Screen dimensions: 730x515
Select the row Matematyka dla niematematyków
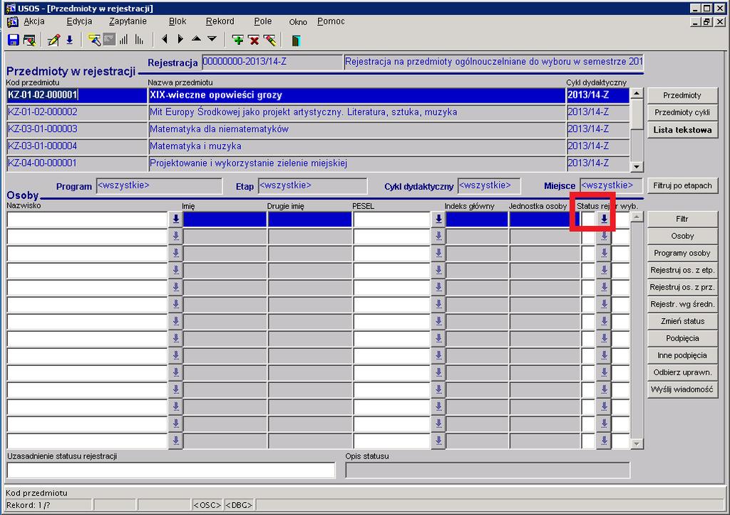pos(356,129)
